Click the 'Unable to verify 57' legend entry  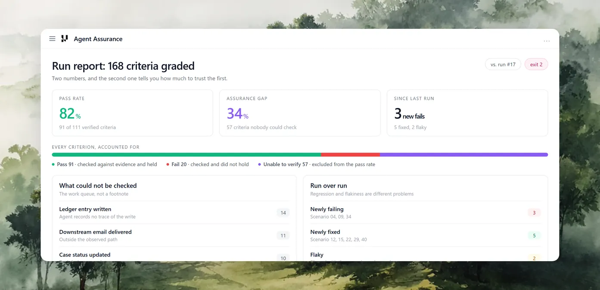[x=317, y=164]
